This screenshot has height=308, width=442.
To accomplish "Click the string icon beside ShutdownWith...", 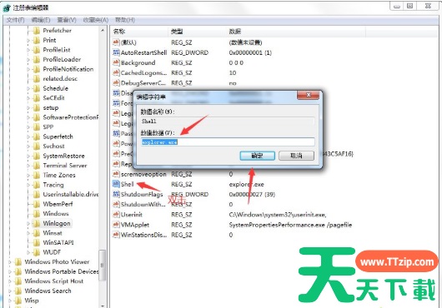I will pyautogui.click(x=116, y=204).
